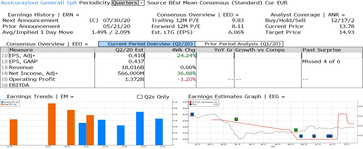Select the orange Q3 19 actual EPS bar
The width and height of the screenshot is (363, 149).
[x=52, y=124]
